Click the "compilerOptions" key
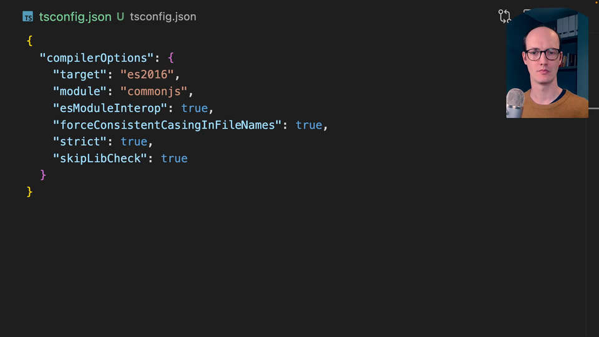 coord(97,58)
